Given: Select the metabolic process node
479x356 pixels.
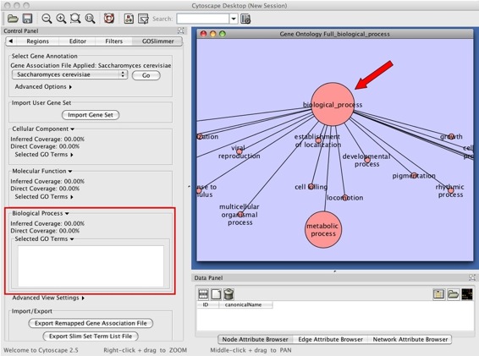Looking at the screenshot, I should coord(323,230).
